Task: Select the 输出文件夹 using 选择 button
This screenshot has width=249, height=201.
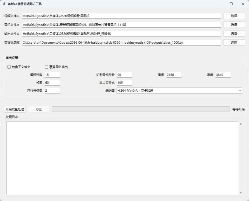Action: pyautogui.click(x=234, y=34)
